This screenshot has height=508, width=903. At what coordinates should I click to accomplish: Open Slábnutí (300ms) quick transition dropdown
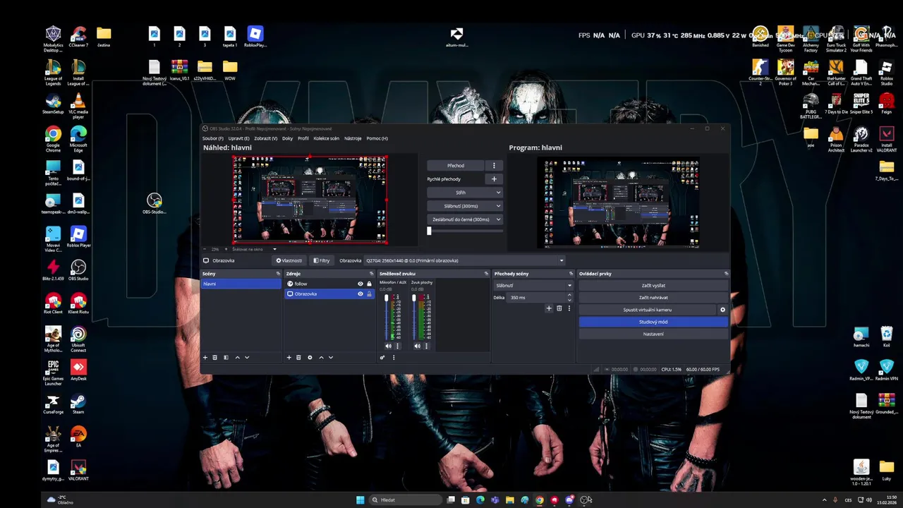(x=465, y=206)
